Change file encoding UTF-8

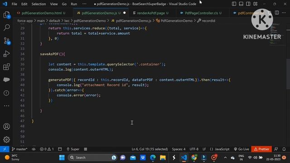click(194, 149)
